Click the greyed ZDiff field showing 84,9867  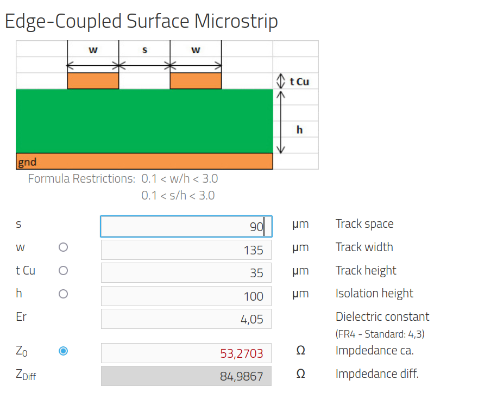point(186,376)
